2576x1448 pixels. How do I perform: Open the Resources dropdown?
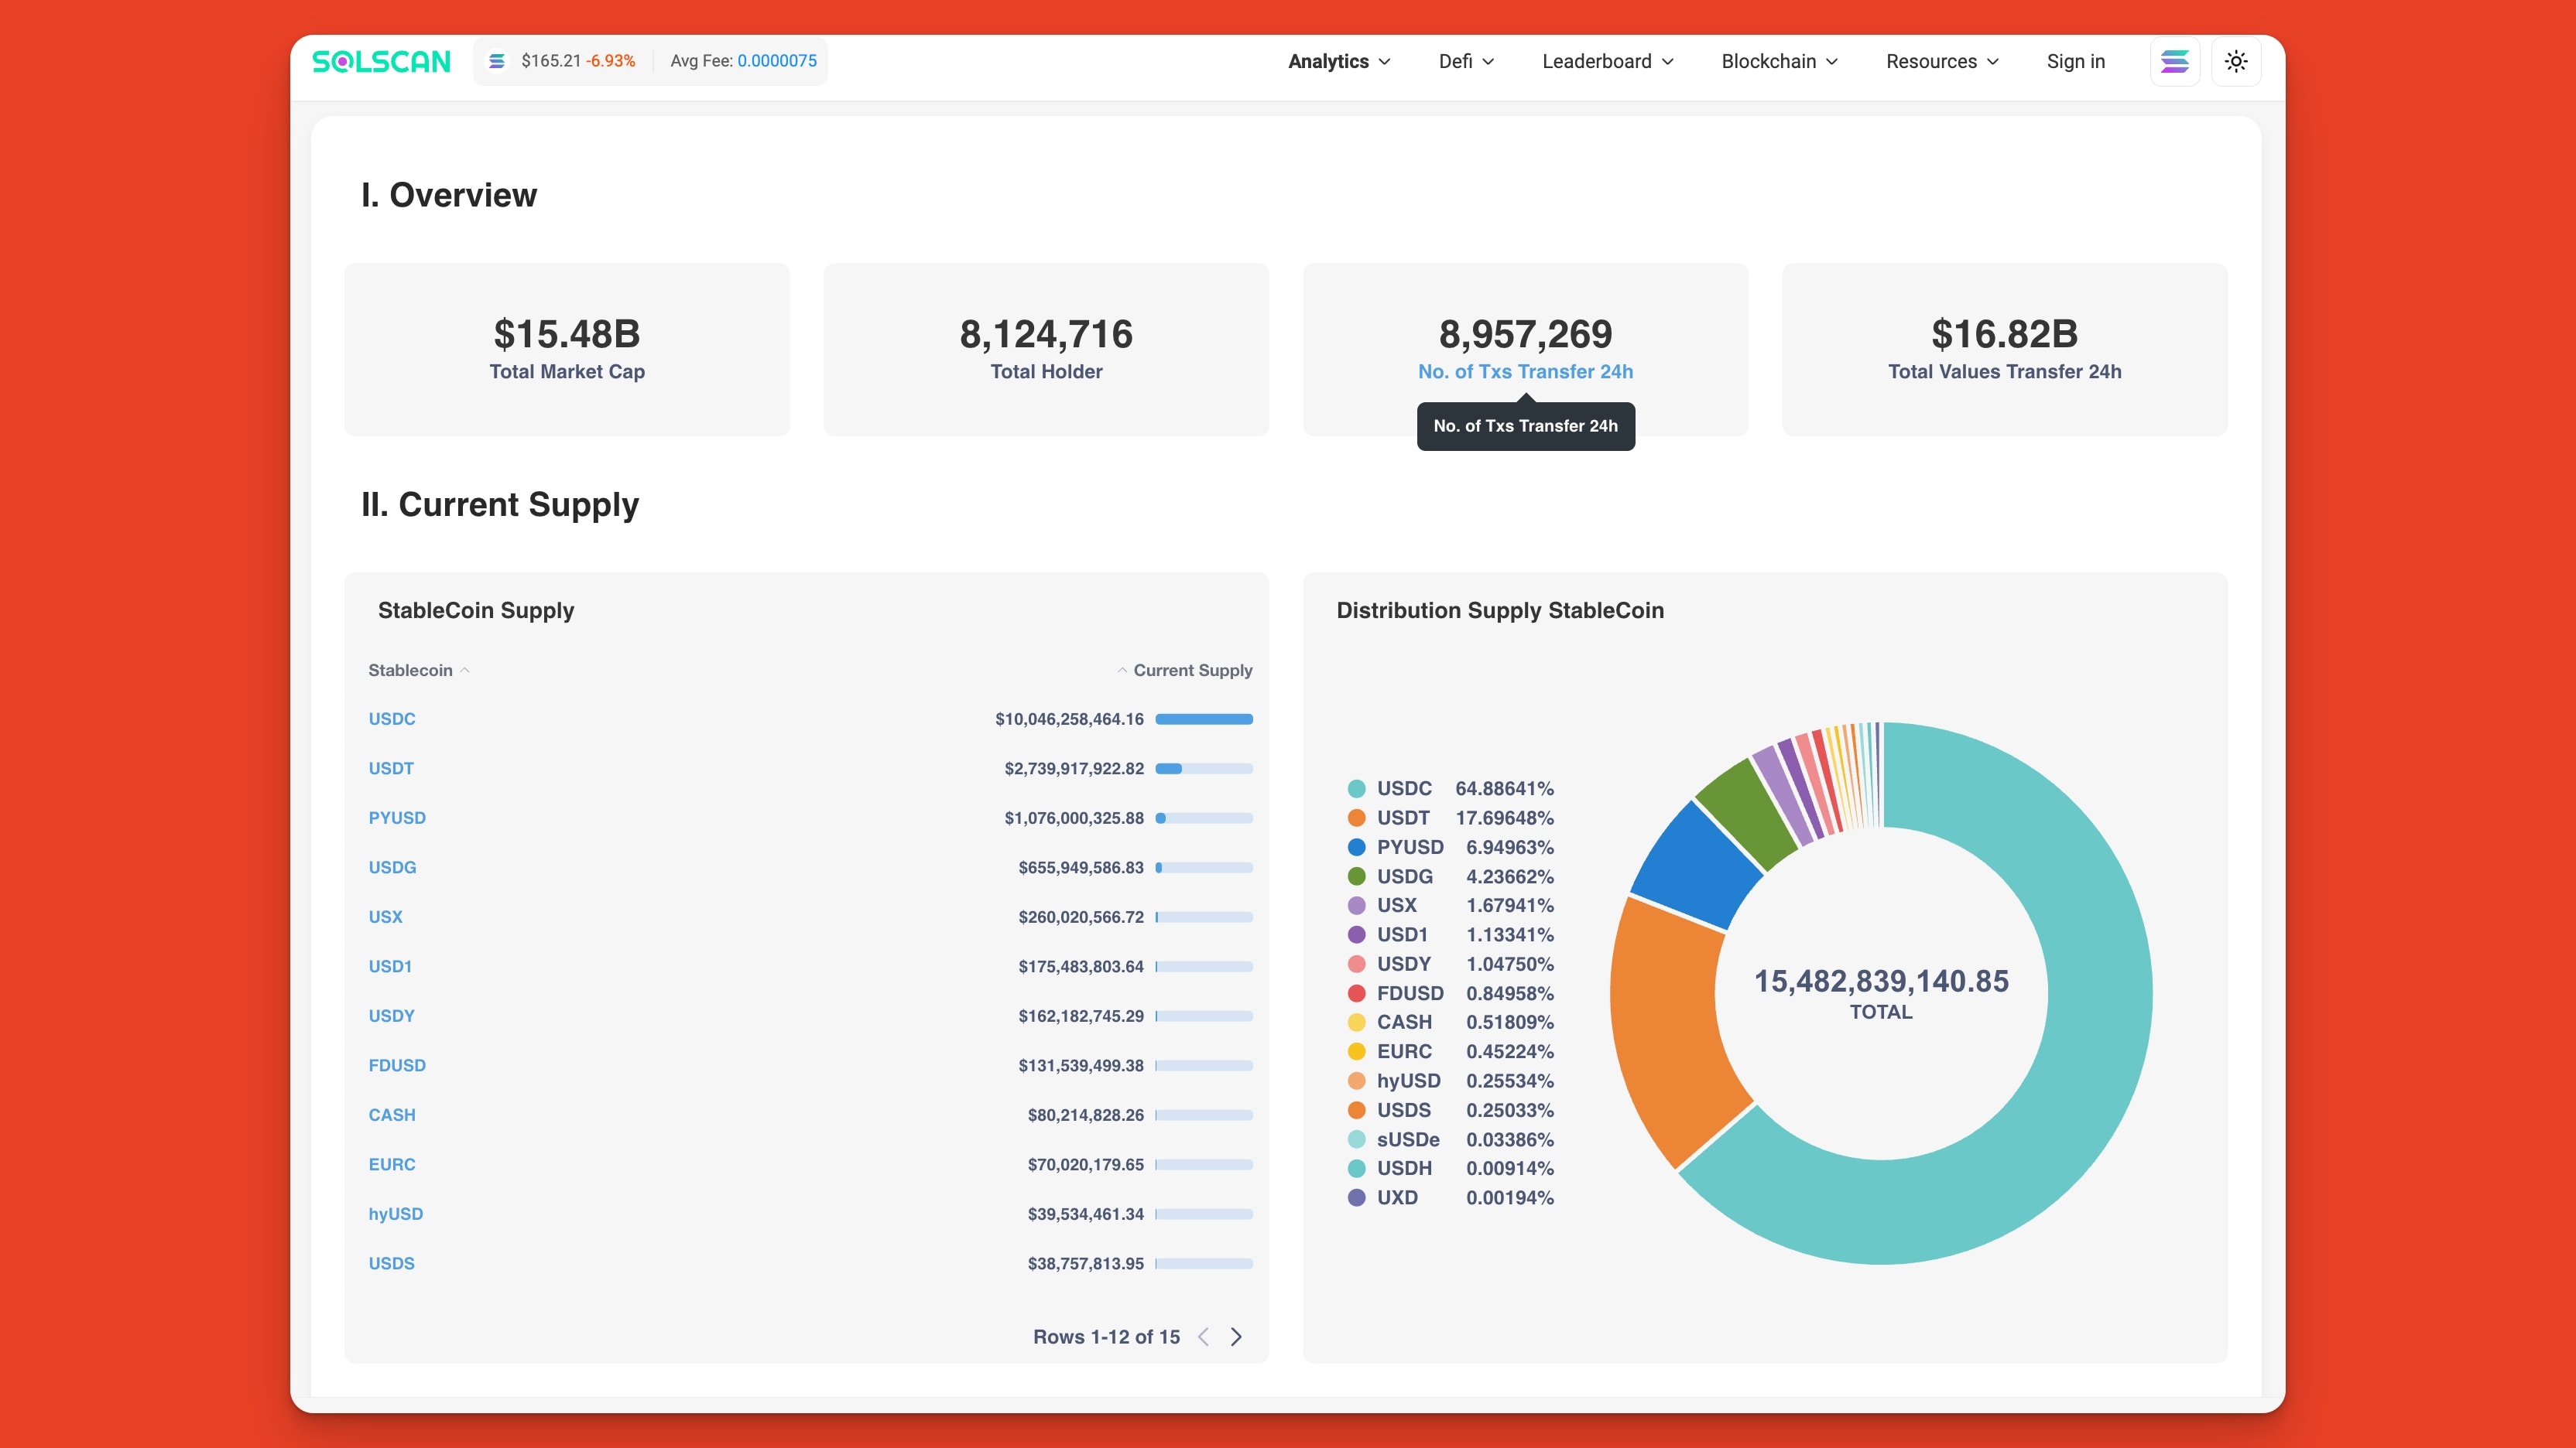pyautogui.click(x=1941, y=61)
